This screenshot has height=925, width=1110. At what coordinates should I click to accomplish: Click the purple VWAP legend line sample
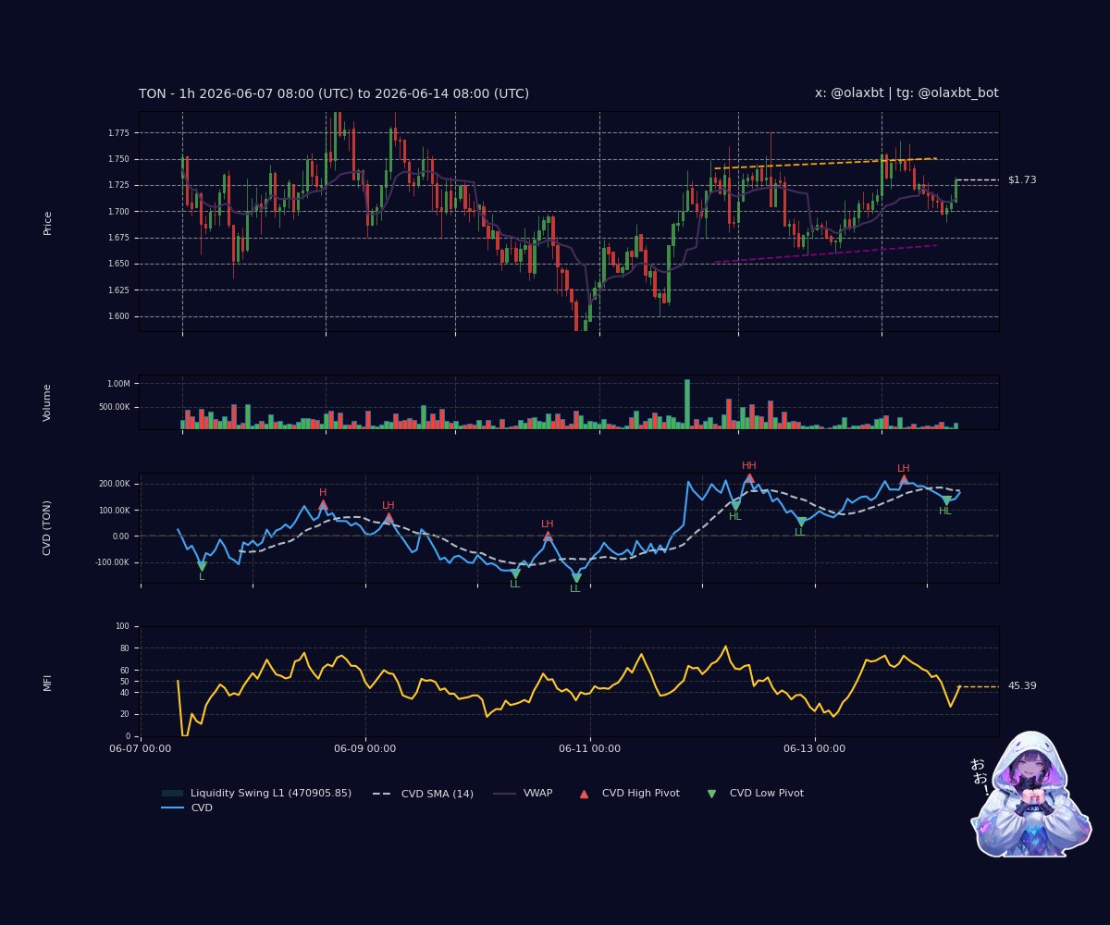(505, 794)
